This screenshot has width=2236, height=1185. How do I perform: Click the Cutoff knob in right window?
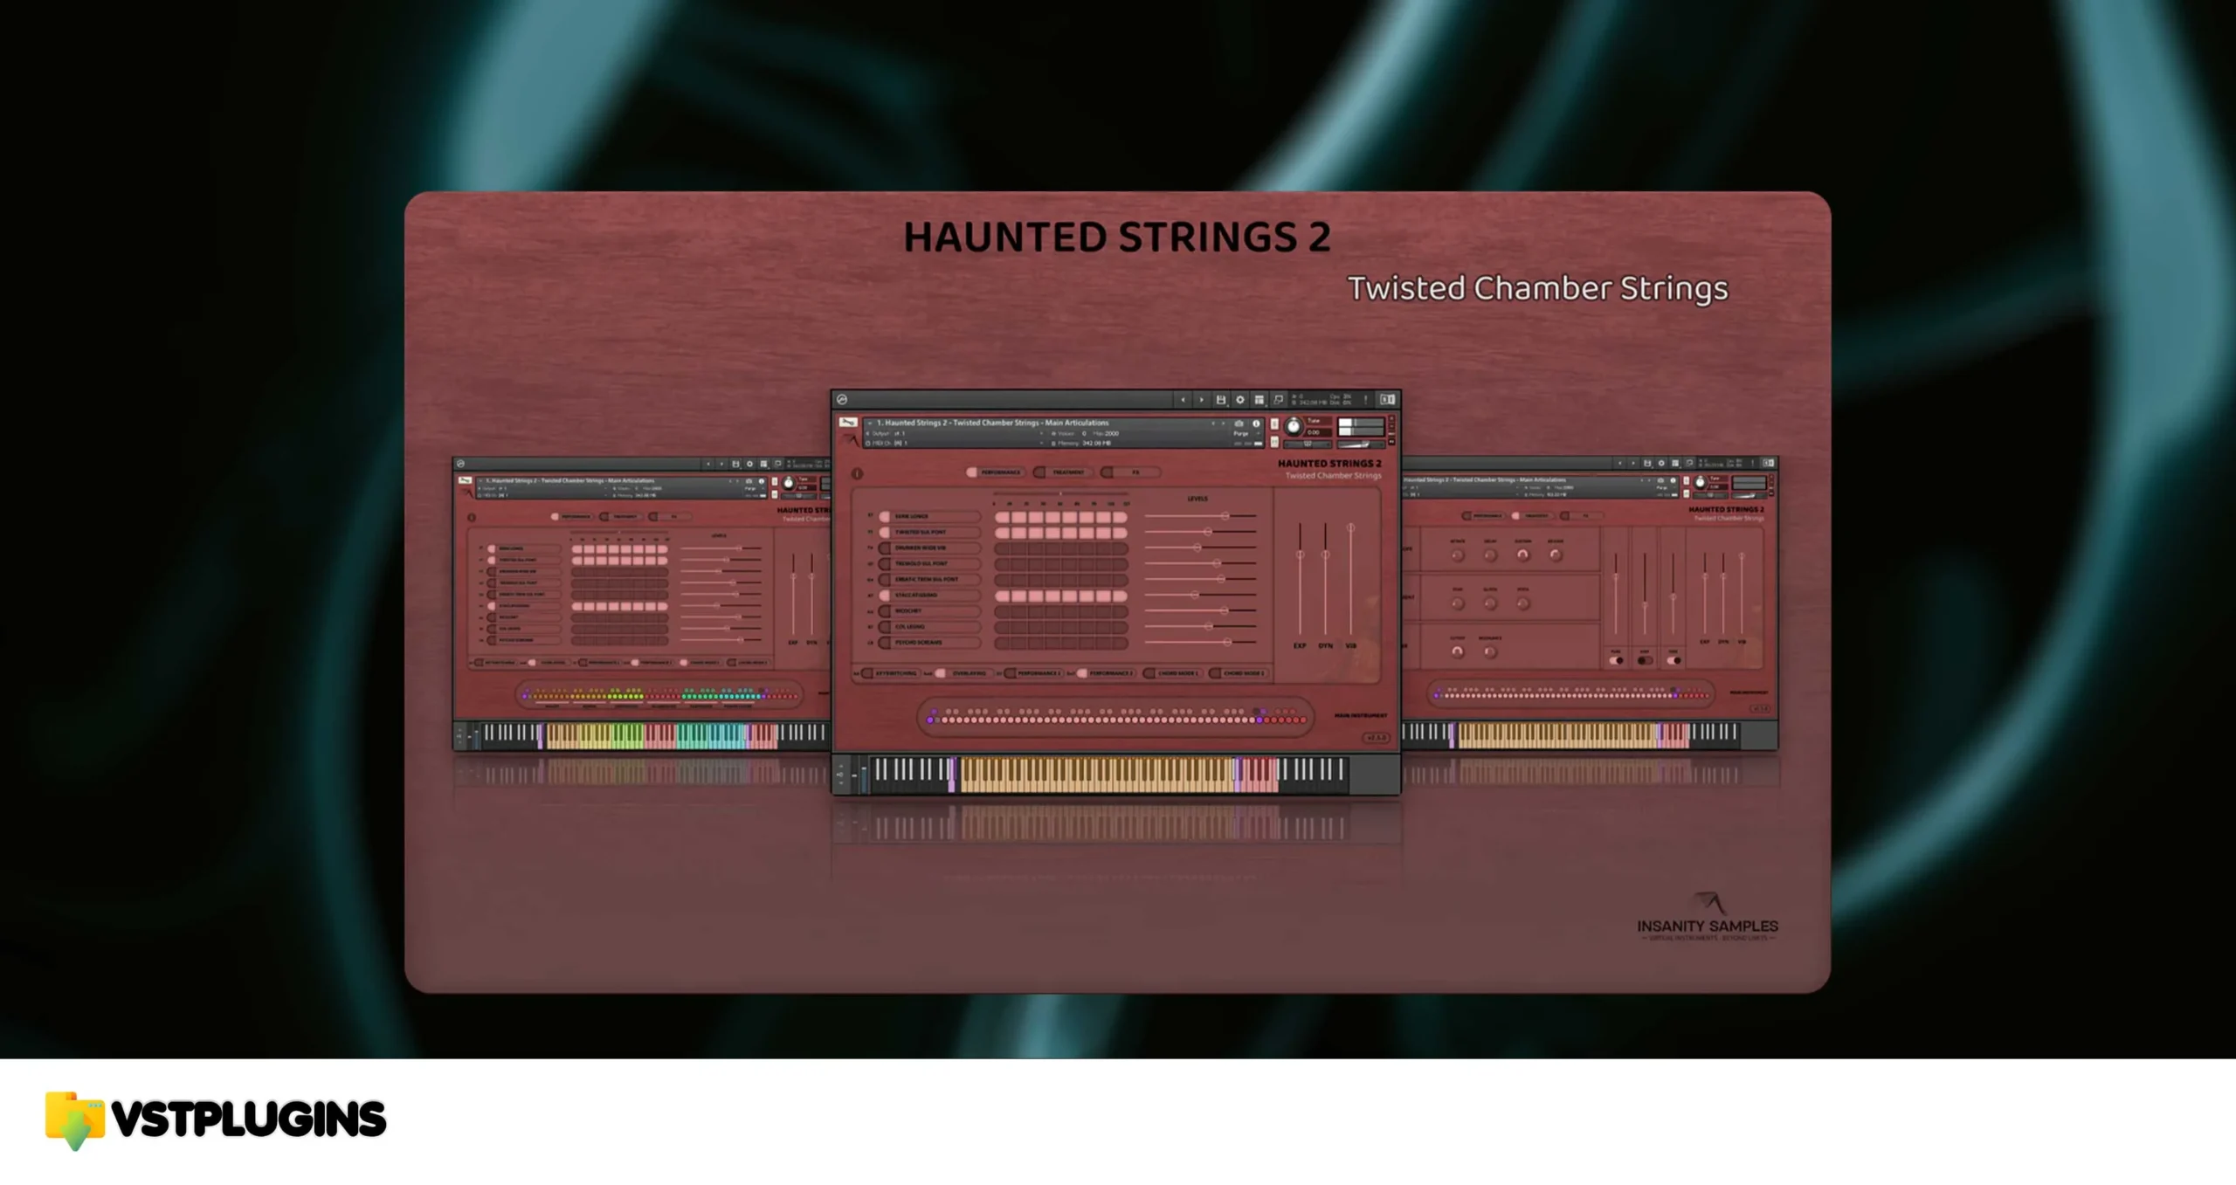pyautogui.click(x=1458, y=651)
